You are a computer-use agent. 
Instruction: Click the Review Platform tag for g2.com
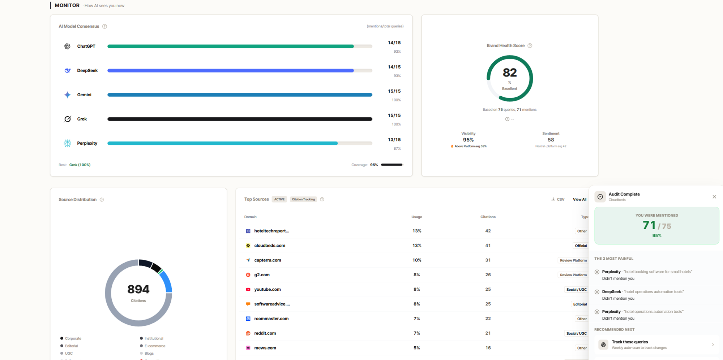573,275
